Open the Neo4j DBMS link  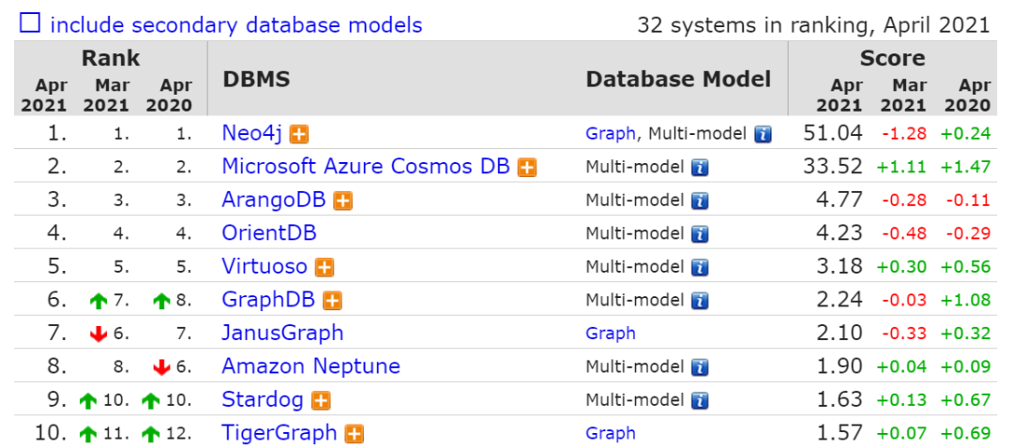[252, 133]
